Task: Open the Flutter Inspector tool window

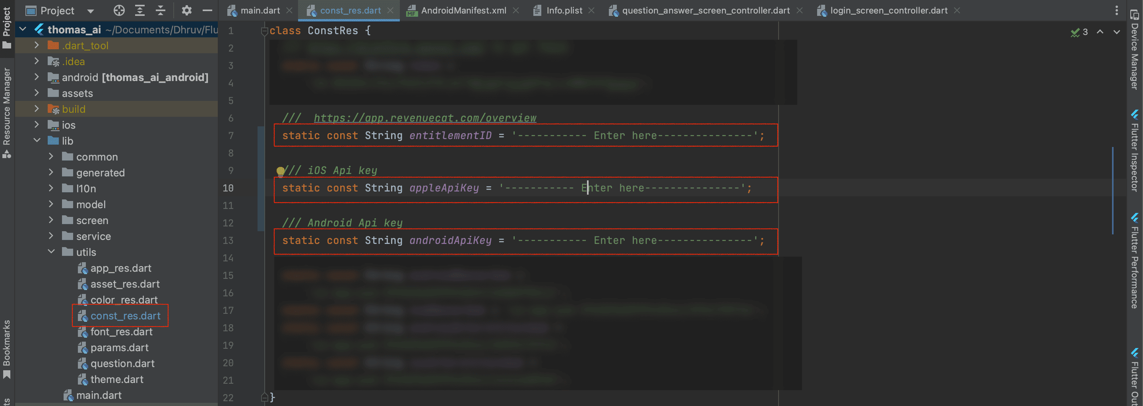Action: click(1135, 151)
